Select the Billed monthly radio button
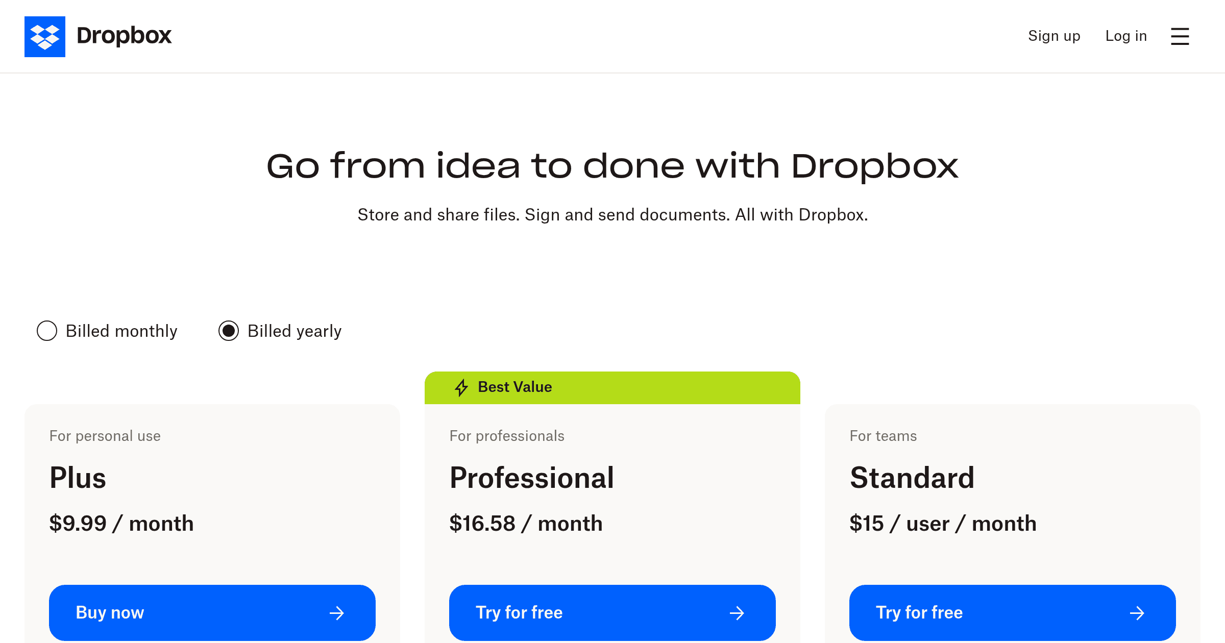This screenshot has width=1225, height=643. click(47, 331)
